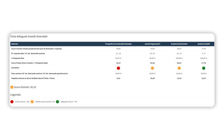Image resolution: width=224 pixels, height=140 pixels.
Task: Click the Adeguato legend label
Action: 69,102
